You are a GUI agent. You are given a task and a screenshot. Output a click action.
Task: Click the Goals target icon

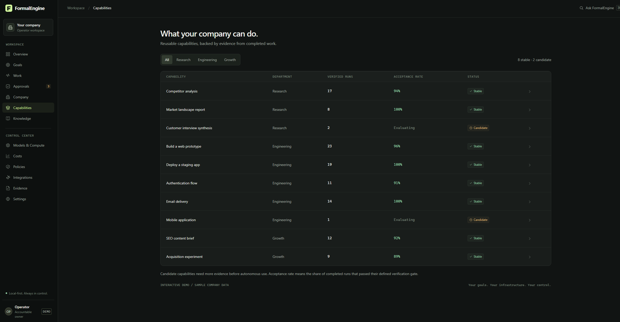8,65
